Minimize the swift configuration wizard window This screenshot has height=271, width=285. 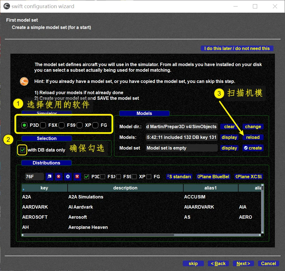pos(235,6)
